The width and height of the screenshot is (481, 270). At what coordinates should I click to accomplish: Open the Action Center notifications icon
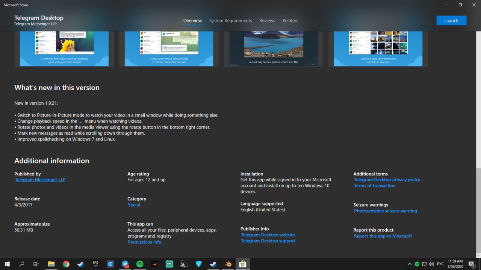tap(472, 264)
